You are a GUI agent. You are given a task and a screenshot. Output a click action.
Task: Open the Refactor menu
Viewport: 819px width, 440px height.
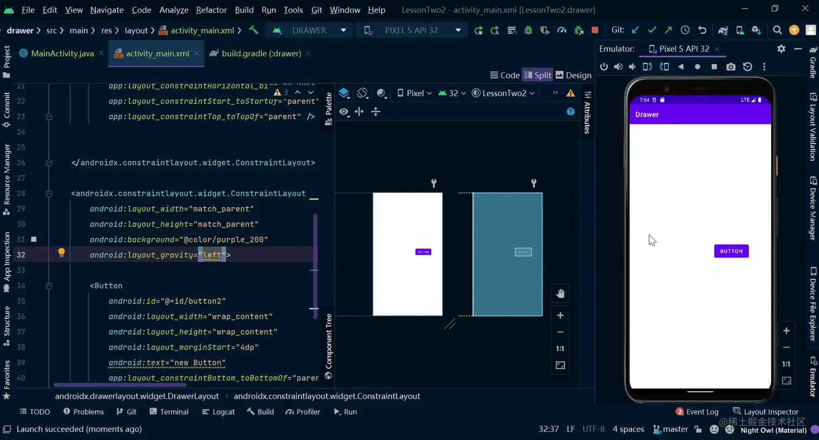pos(211,10)
